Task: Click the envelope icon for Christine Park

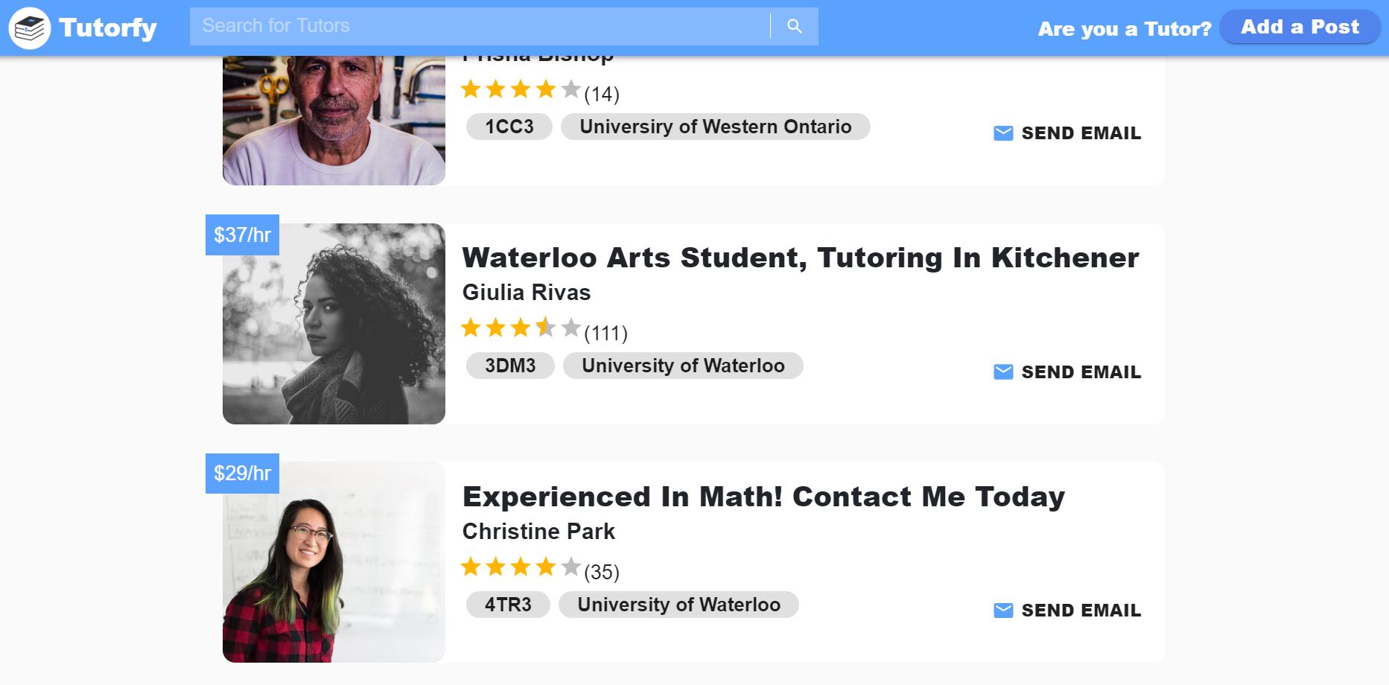Action: coord(1003,611)
